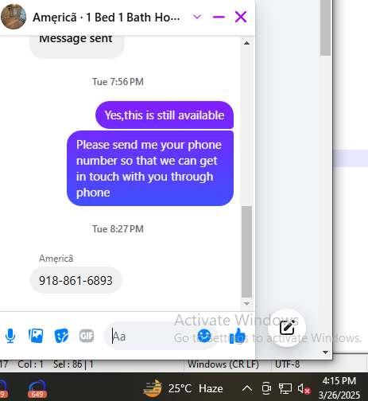Show hidden system tray icons chevron
The width and height of the screenshot is (368, 401).
point(247,388)
